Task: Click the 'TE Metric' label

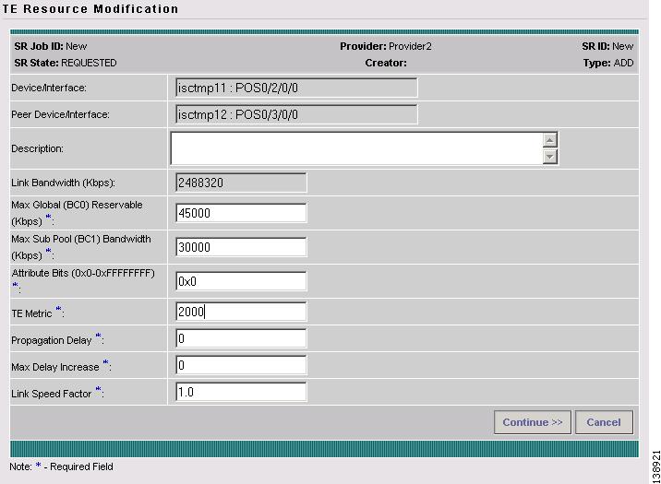Action: click(x=31, y=313)
